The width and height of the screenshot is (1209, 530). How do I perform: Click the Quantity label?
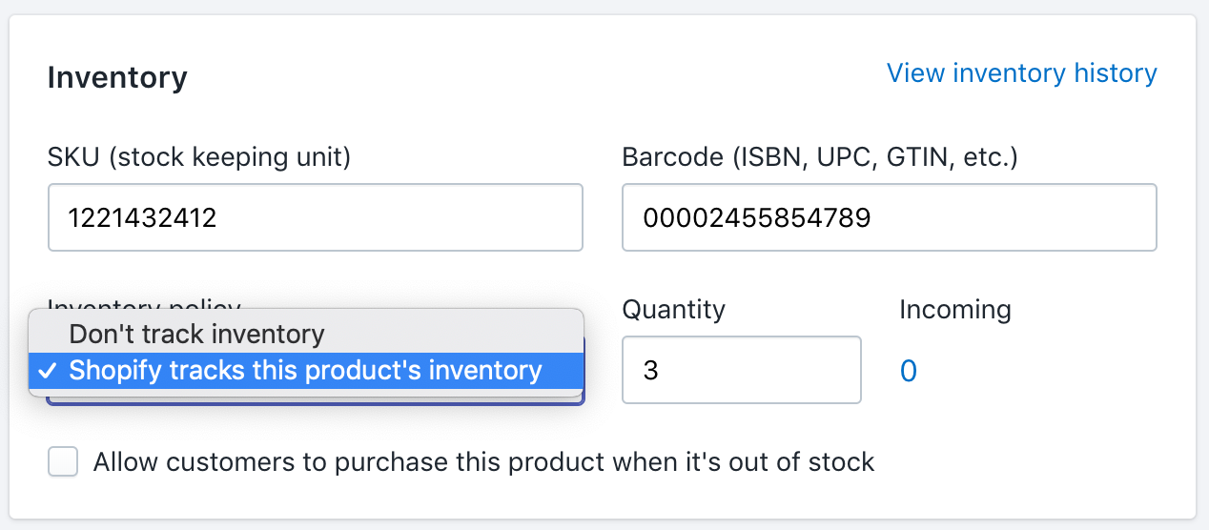673,310
